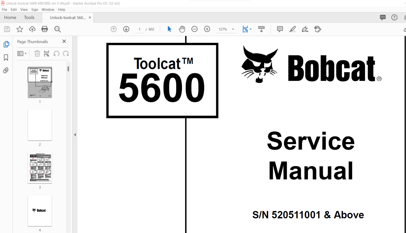The image size is (406, 233).
Task: Delete selected page thumbnail trash icon
Action: 37,54
